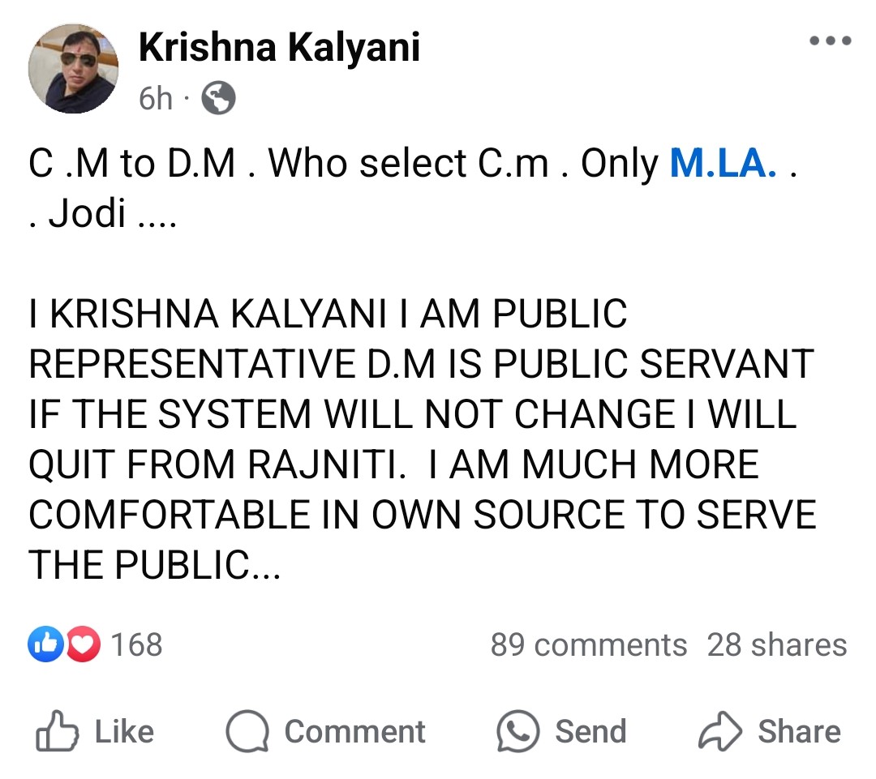Open comments via the Comment bubble icon
This screenshot has width=876, height=779.
coord(248,730)
